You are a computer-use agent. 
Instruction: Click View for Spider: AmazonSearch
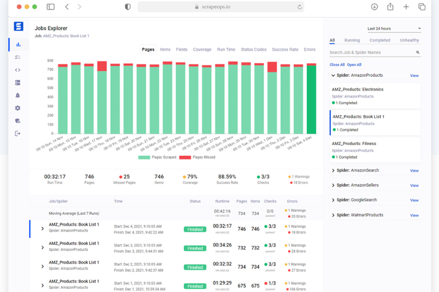tap(414, 171)
